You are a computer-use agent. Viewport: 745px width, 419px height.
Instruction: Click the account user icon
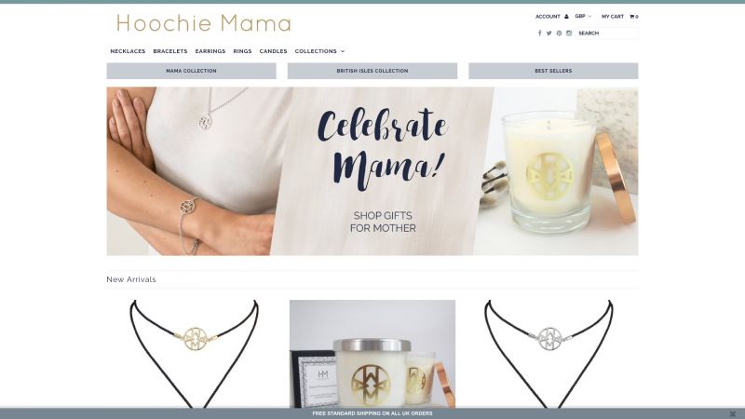click(x=566, y=17)
